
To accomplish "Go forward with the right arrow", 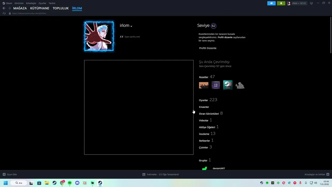I will coord(9,8).
